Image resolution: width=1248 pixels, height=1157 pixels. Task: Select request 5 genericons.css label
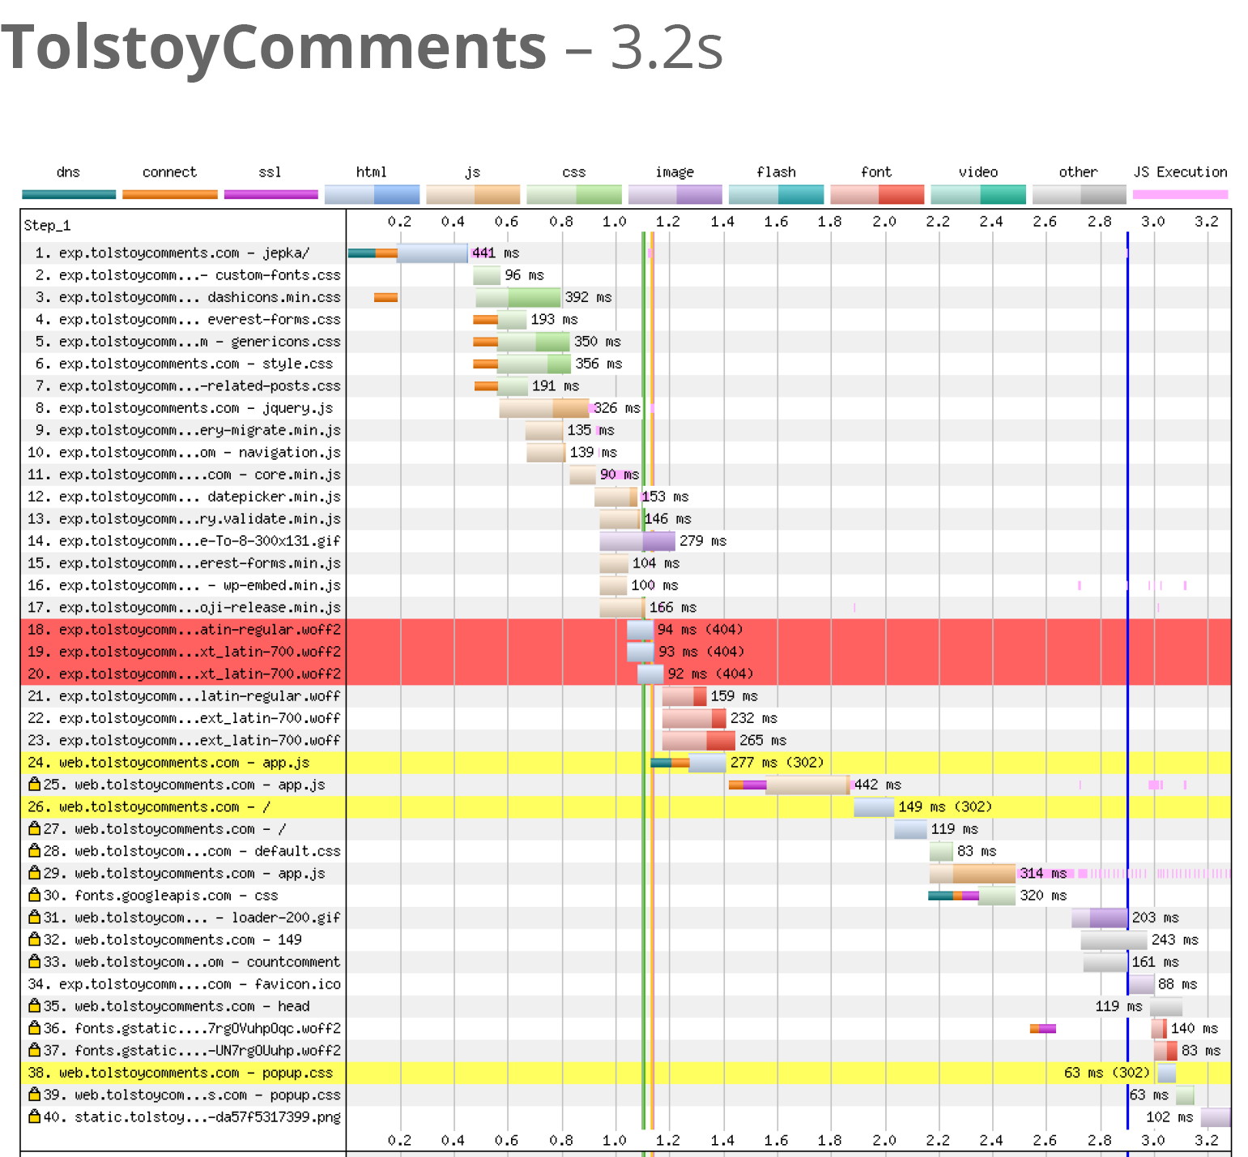click(188, 342)
